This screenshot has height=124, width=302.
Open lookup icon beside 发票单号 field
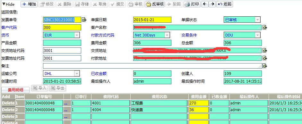[x=84, y=20]
